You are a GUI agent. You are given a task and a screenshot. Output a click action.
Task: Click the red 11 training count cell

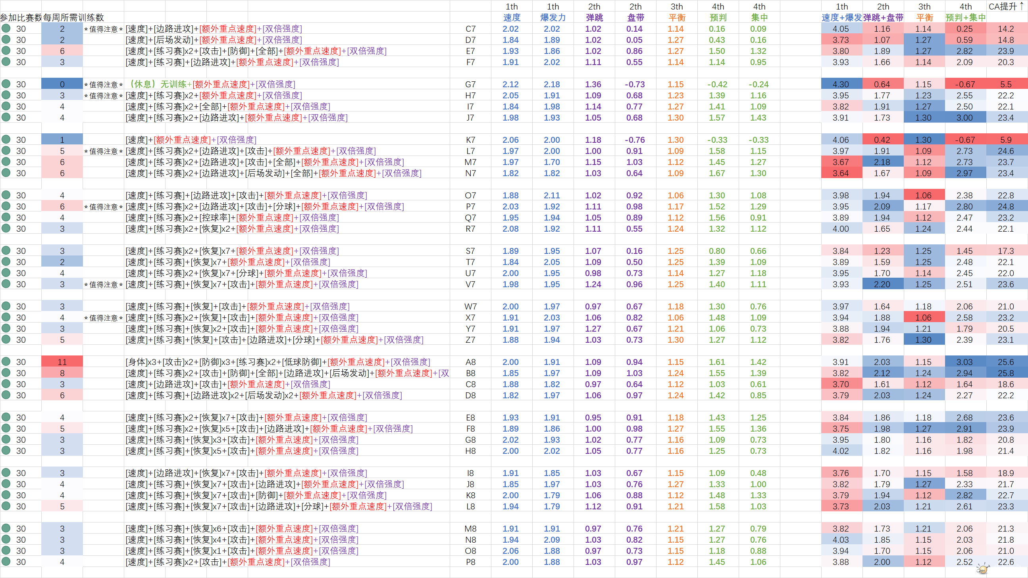62,362
